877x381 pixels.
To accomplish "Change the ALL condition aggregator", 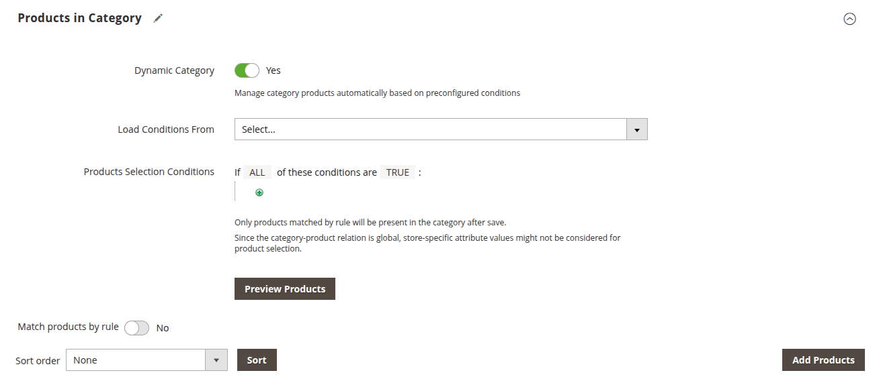I will tap(257, 172).
